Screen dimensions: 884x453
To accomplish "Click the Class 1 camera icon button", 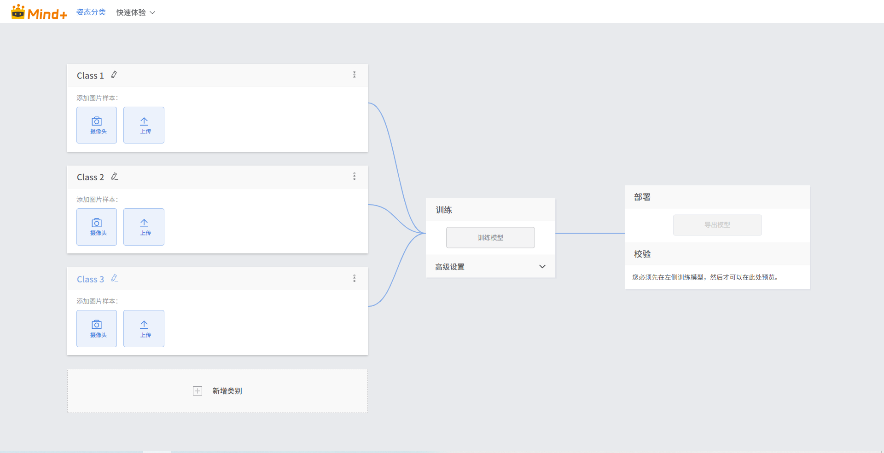I will (97, 125).
